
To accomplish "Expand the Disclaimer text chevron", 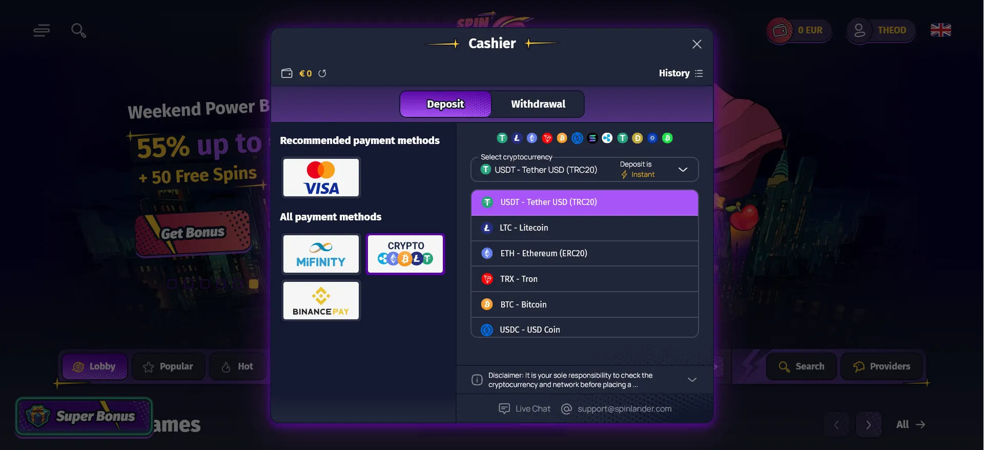I will point(692,380).
